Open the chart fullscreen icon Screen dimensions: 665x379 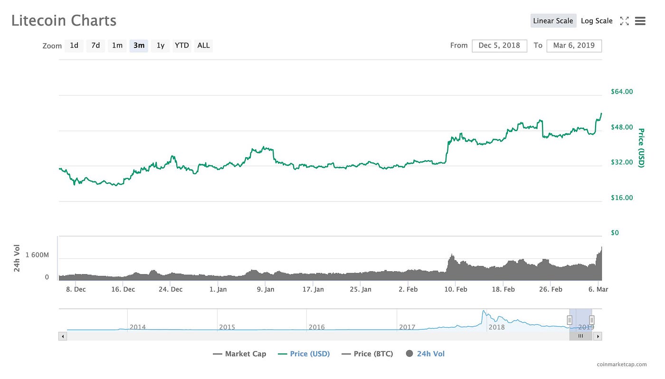(625, 21)
